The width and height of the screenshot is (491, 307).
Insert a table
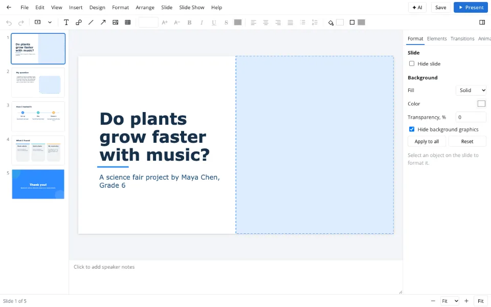[x=128, y=22]
